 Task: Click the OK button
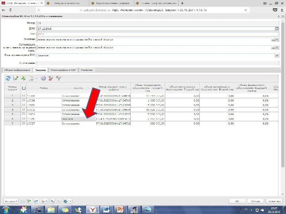pyautogui.click(x=237, y=201)
